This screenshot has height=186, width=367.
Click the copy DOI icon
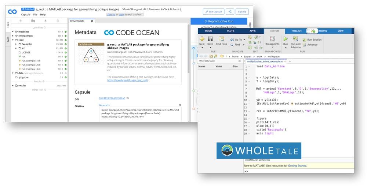[x=128, y=98]
